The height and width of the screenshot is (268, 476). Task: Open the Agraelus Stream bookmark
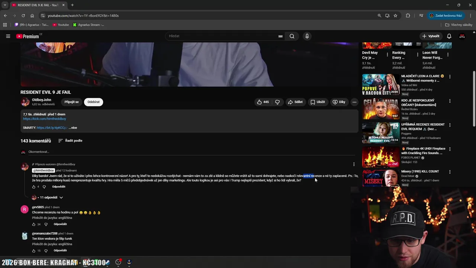tap(89, 25)
